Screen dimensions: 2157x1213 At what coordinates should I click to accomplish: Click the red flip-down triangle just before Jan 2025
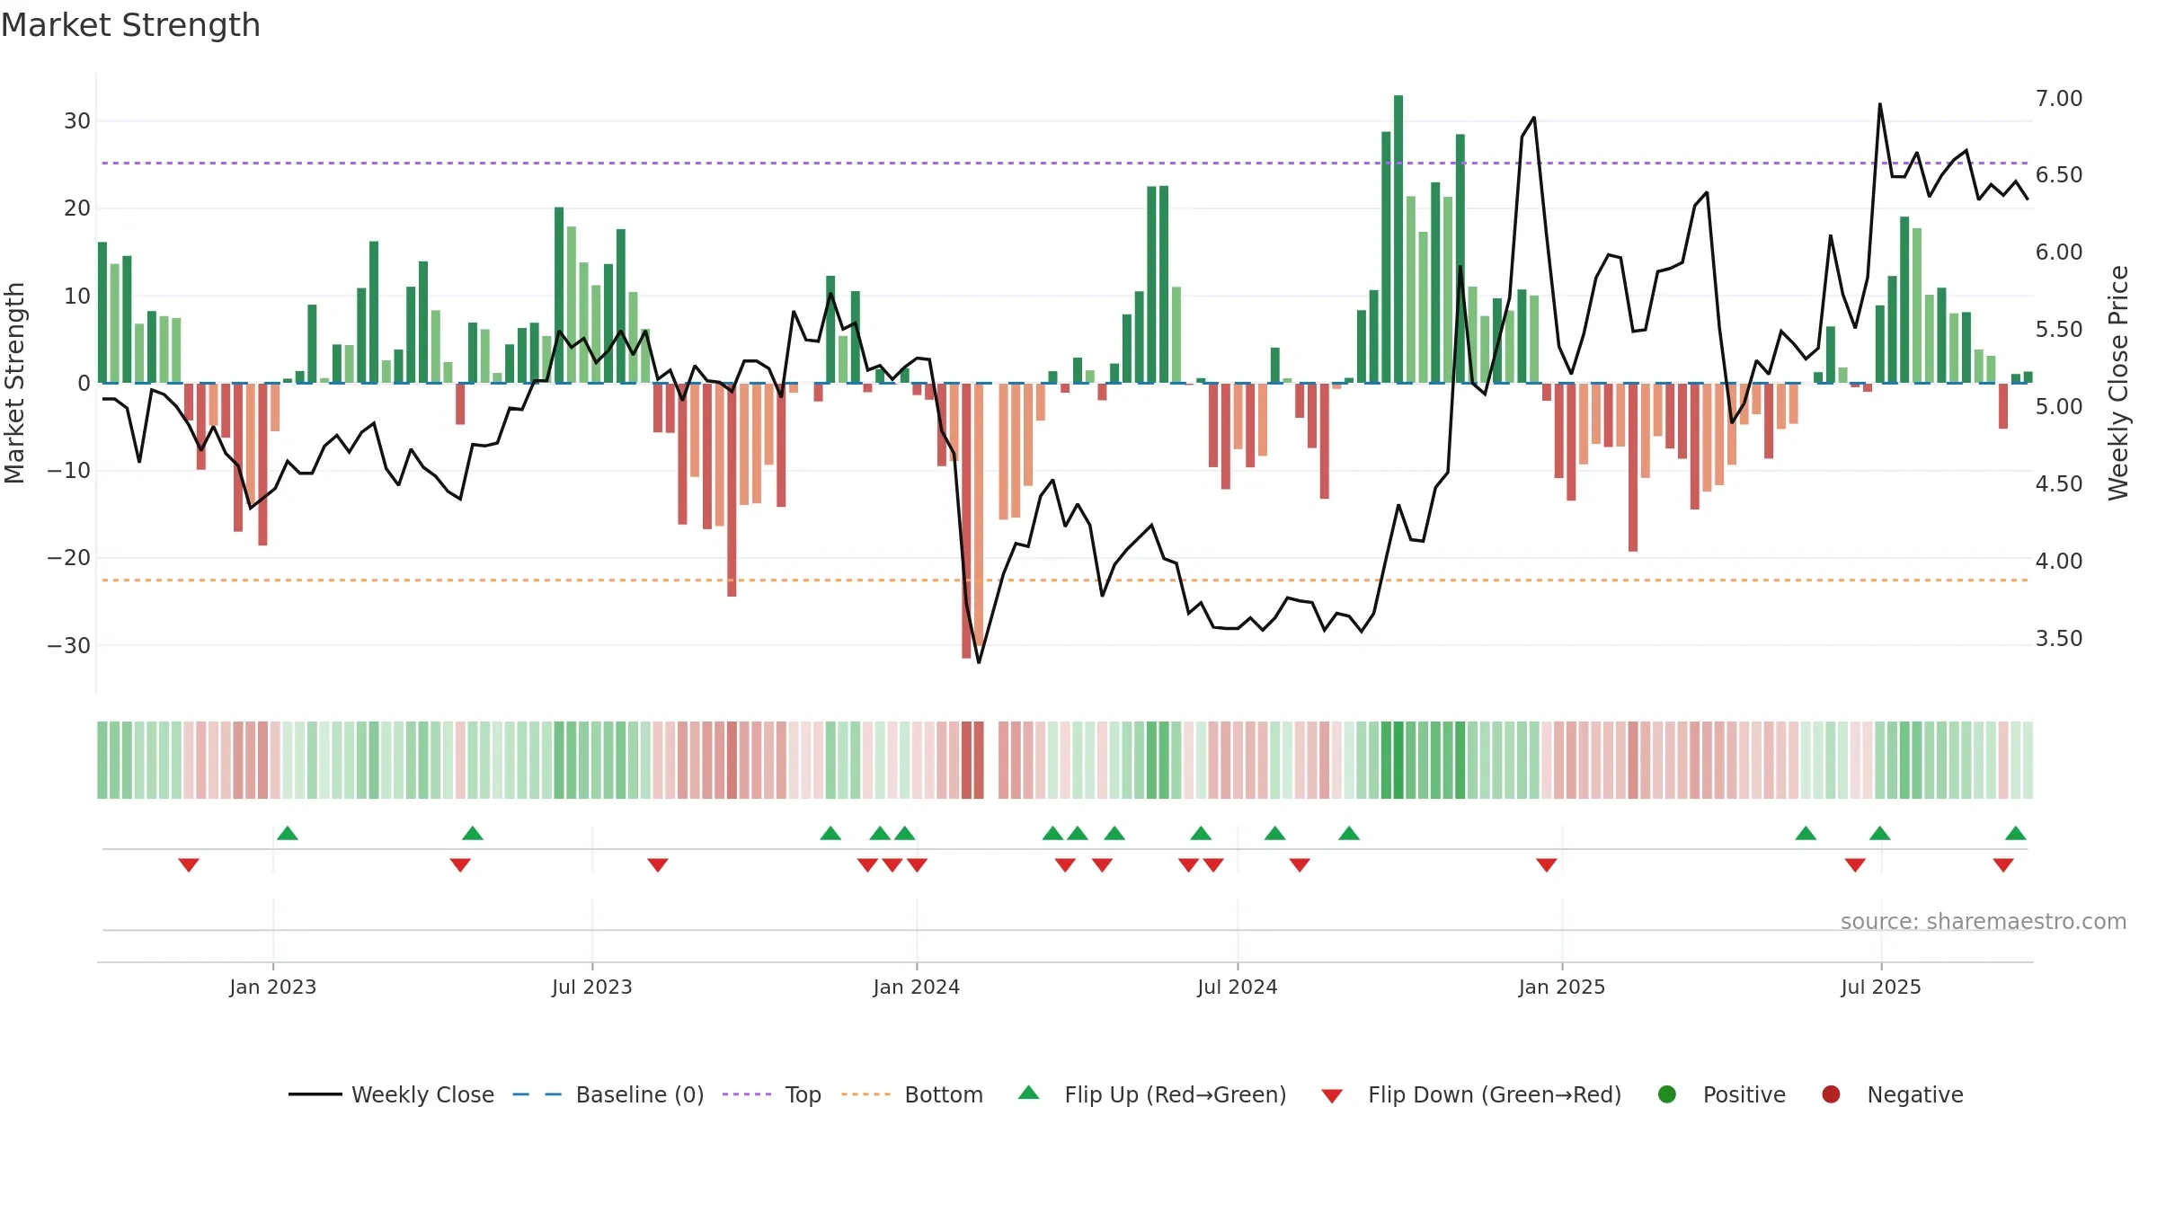tap(1547, 864)
